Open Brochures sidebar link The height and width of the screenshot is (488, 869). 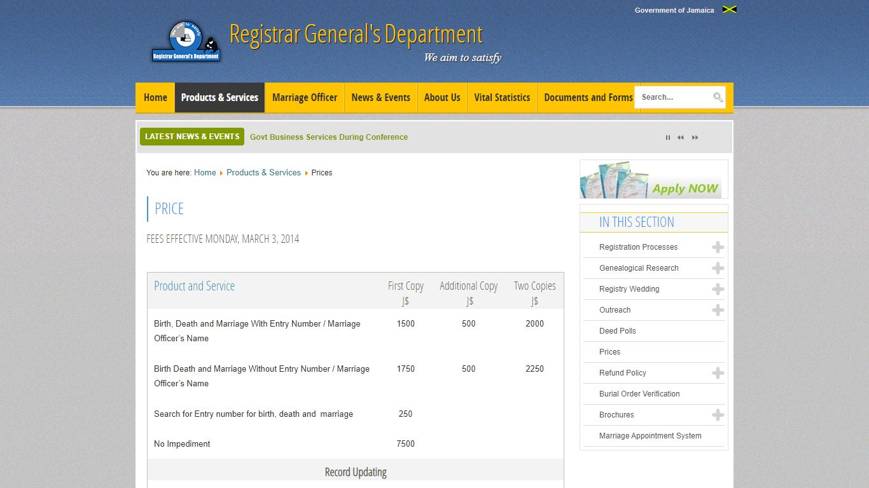pos(616,415)
